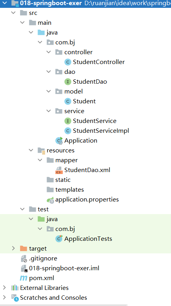Click the StudentService interface icon
The image size is (171, 306).
point(68,121)
